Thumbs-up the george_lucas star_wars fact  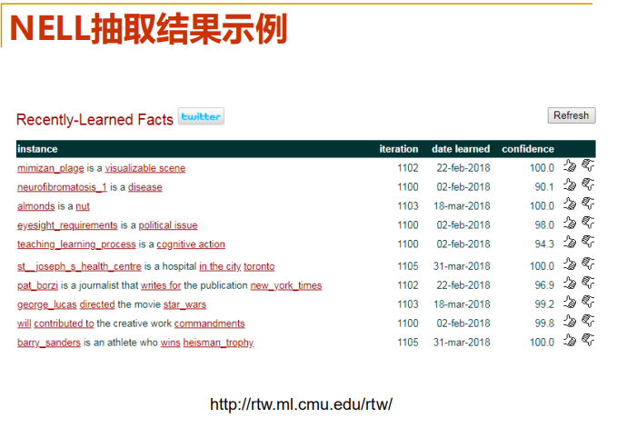[x=569, y=303]
